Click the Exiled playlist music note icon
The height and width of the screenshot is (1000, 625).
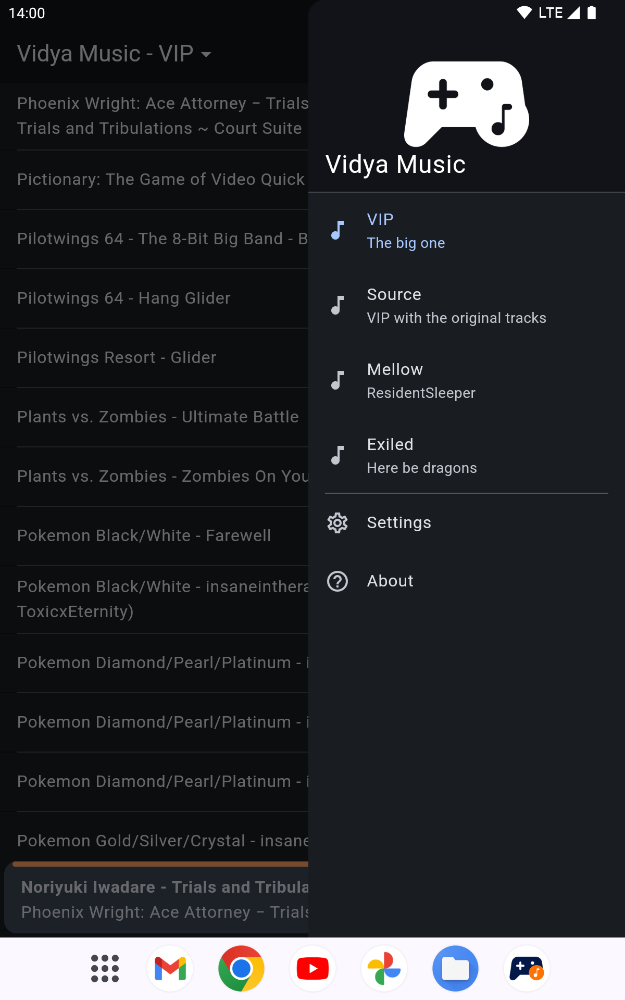pos(337,455)
